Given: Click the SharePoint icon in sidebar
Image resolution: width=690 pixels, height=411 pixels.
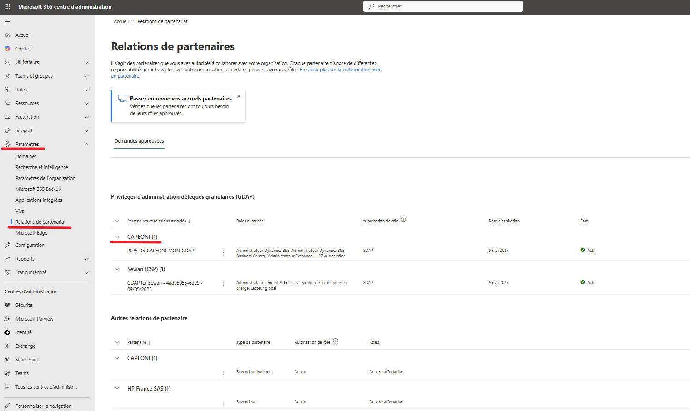Looking at the screenshot, I should tap(7, 360).
